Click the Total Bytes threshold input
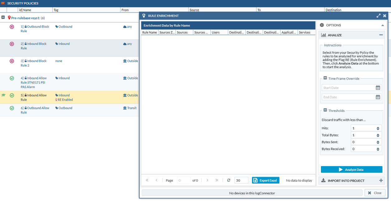Screen dimensions: 391x201 [x=363, y=135]
